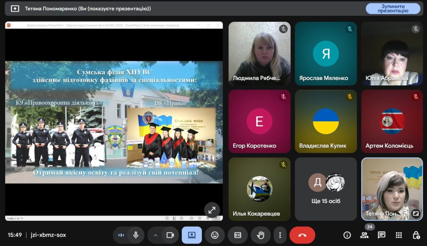
Task: Click muted mic icon on Артем Коломієць tile
Action: click(x=416, y=96)
